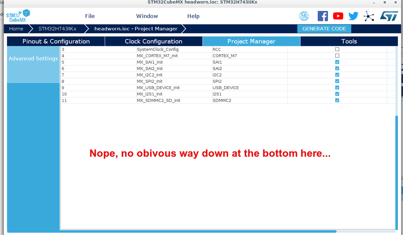Switch to Clock Configuration tab

154,42
